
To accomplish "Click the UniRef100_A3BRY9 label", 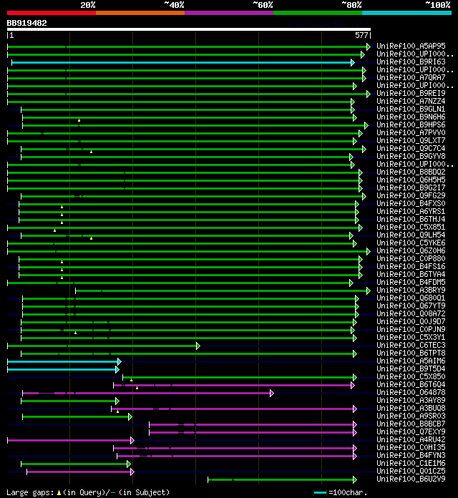I will pos(411,290).
